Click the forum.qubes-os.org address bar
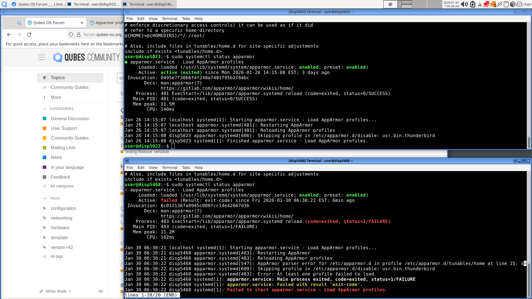The image size is (532, 299). pyautogui.click(x=103, y=35)
